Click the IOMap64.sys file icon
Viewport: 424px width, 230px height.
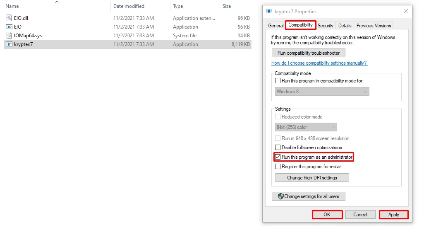10,36
